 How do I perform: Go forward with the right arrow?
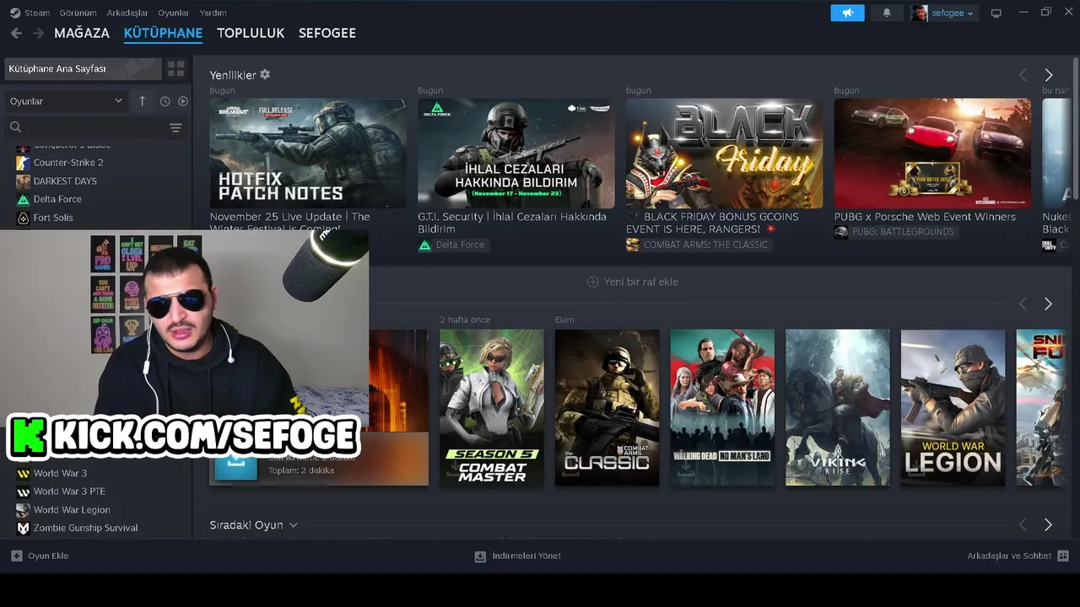point(38,33)
